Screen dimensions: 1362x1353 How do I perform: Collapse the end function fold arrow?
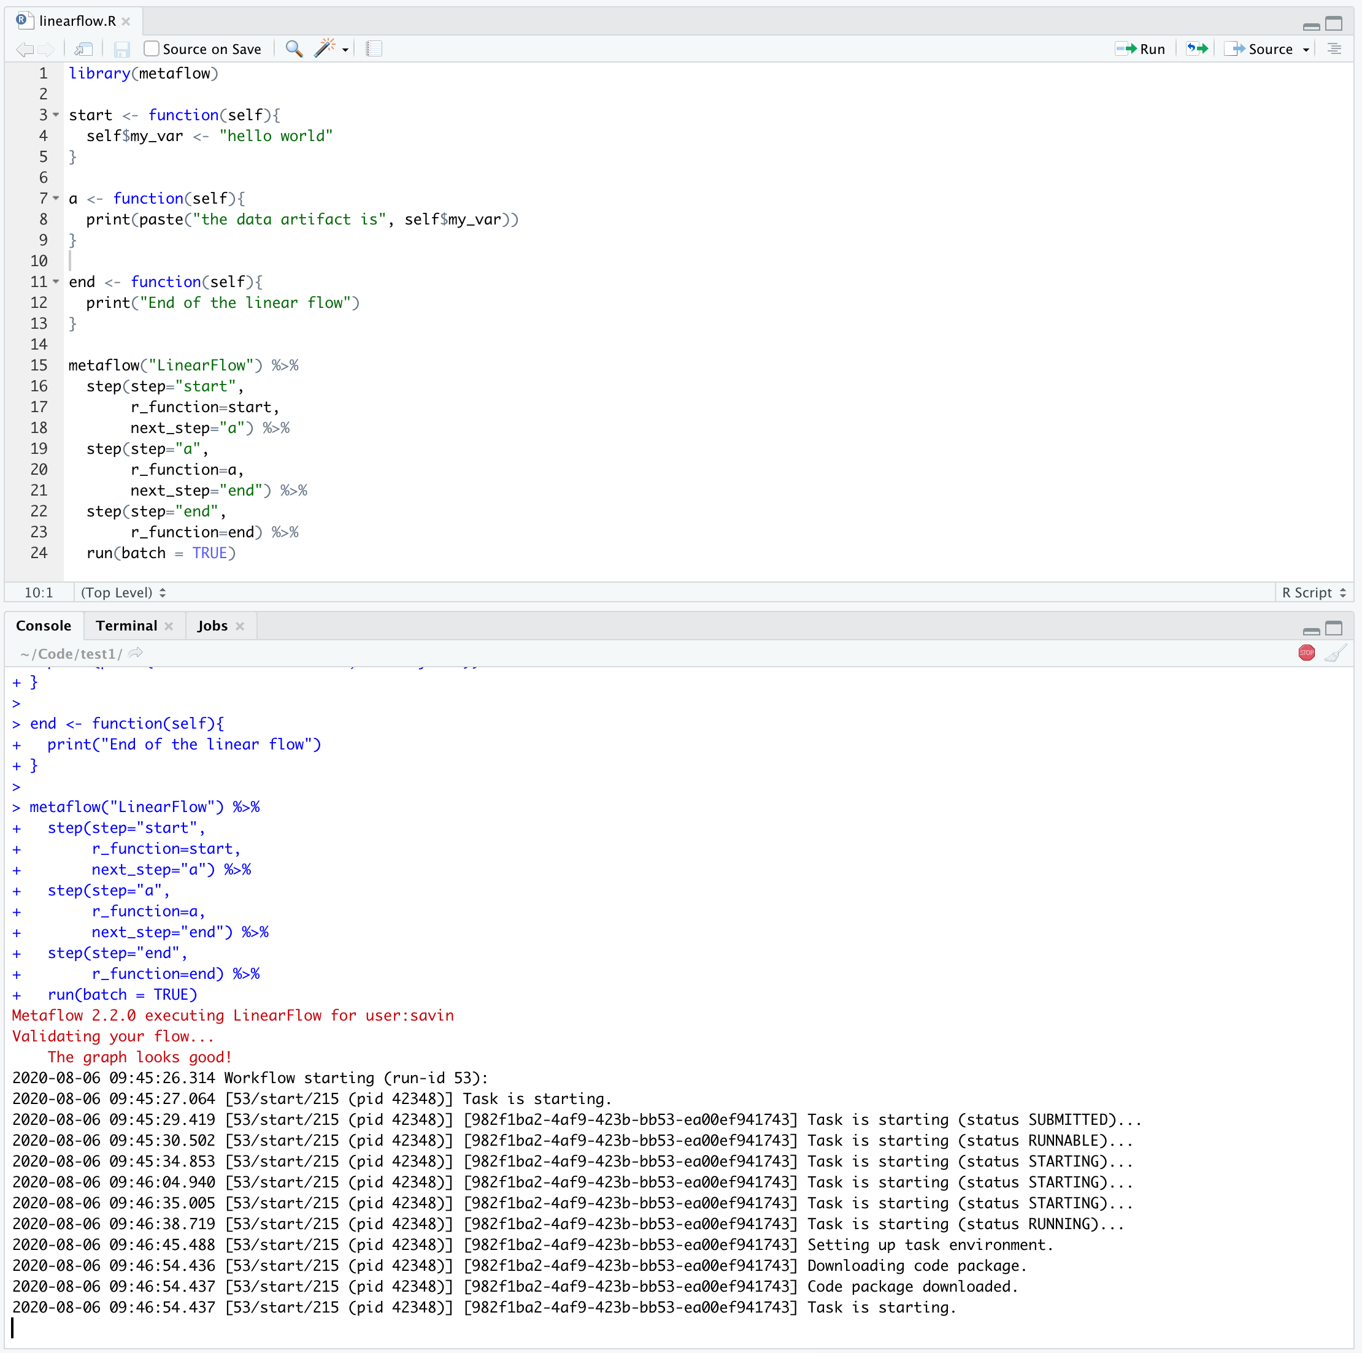pyautogui.click(x=56, y=282)
